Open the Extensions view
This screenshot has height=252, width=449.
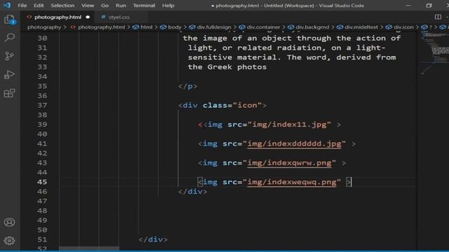[9, 93]
